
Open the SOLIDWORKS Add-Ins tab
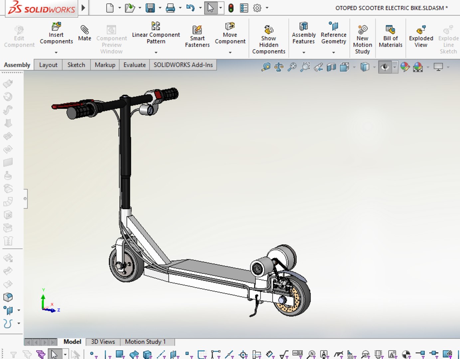pyautogui.click(x=183, y=65)
